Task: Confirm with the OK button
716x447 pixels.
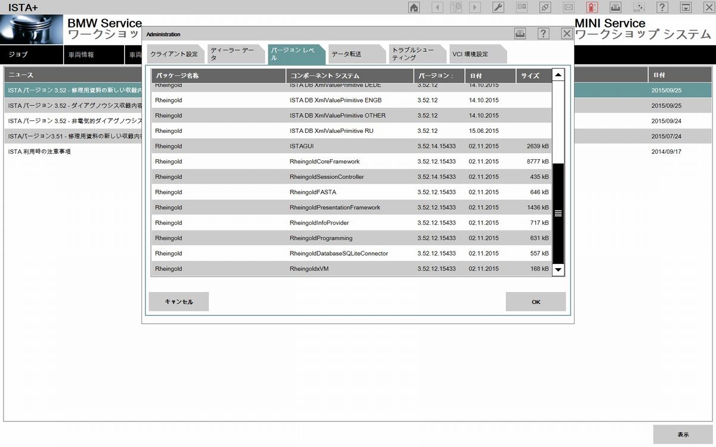Action: pos(536,302)
